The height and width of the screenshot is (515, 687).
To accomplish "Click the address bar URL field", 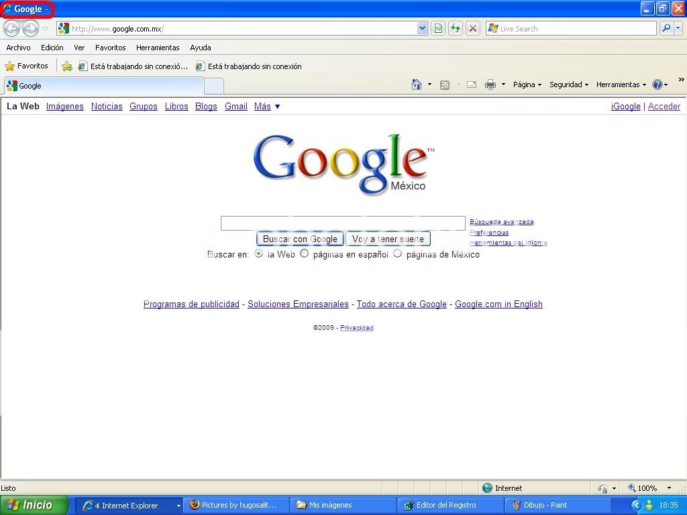I will (x=242, y=28).
